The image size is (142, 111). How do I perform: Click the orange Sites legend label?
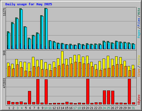[139, 73]
